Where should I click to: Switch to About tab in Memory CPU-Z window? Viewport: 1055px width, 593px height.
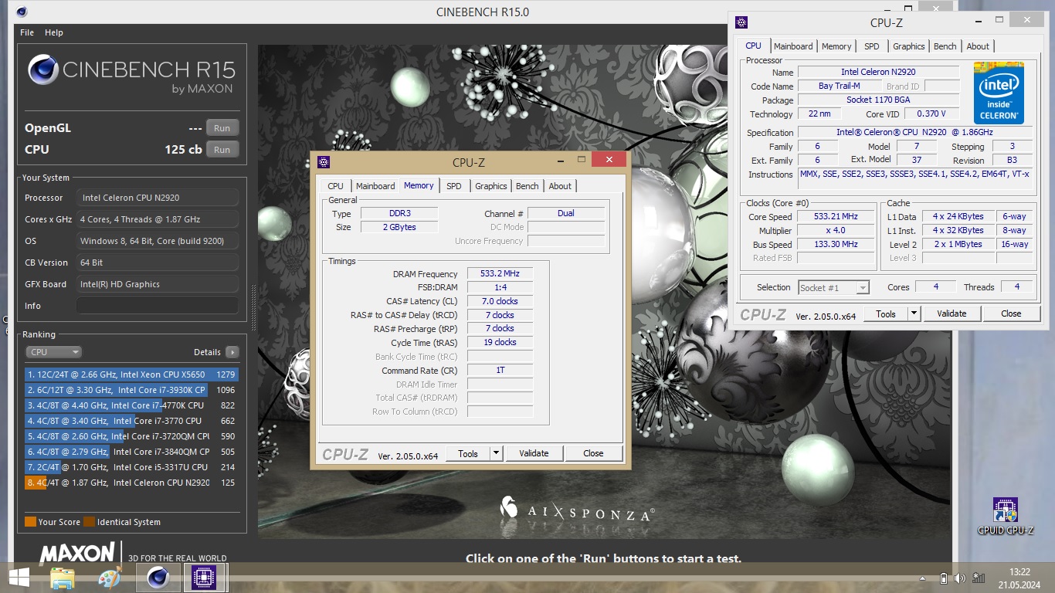tap(560, 186)
